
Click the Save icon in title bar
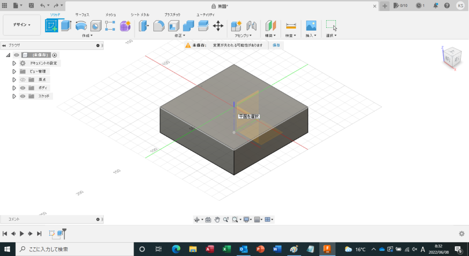point(31,5)
